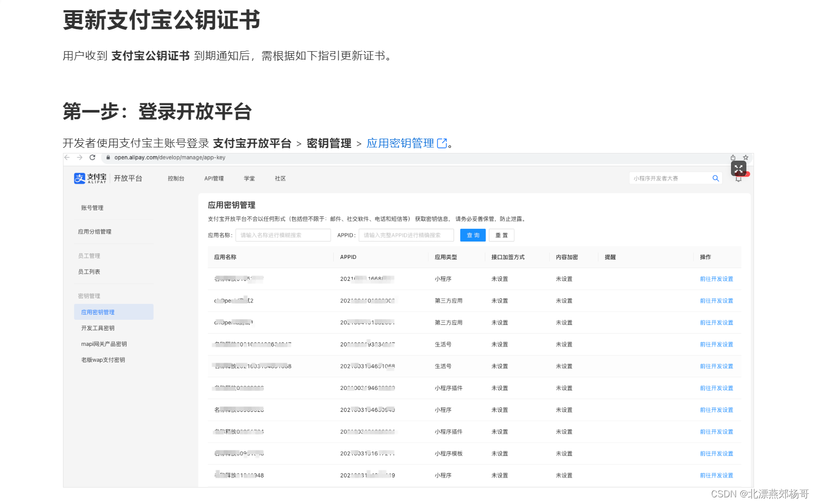Screen dimensions: 817x504
Task: Click the 应用名称 column header
Action: (x=225, y=257)
